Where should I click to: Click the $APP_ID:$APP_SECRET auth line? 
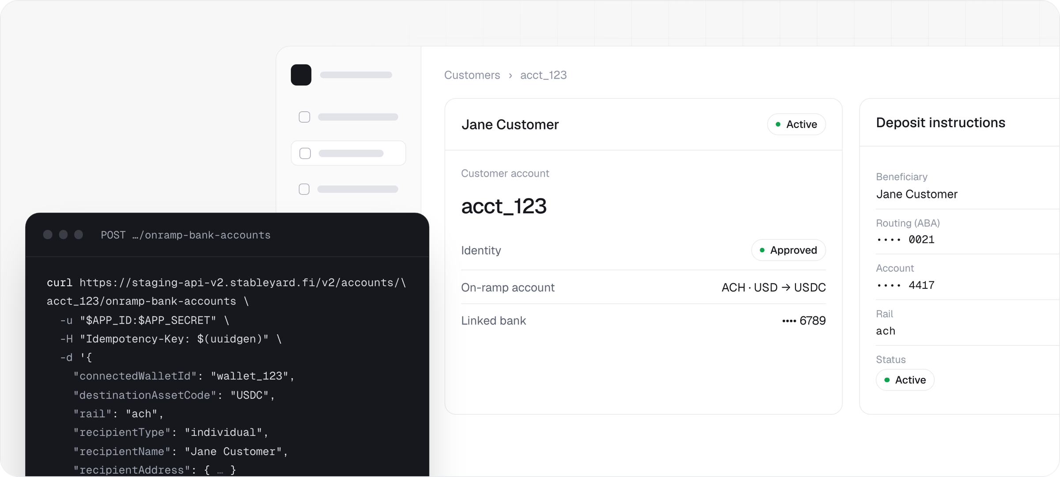click(x=144, y=320)
